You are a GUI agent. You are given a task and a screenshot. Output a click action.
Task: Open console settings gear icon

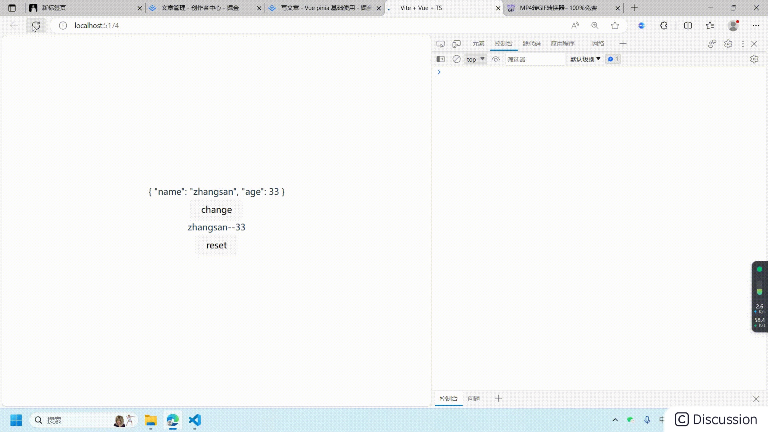click(x=754, y=59)
